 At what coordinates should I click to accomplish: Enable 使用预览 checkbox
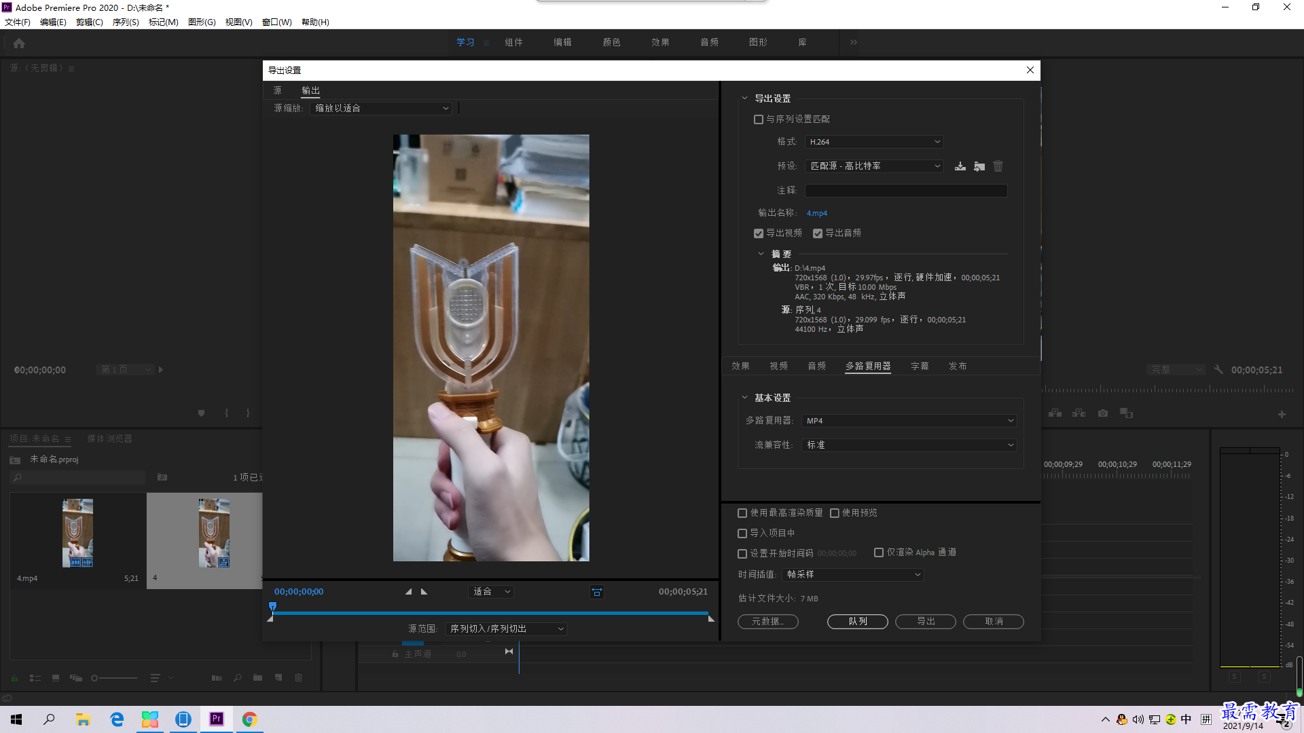[x=835, y=513]
